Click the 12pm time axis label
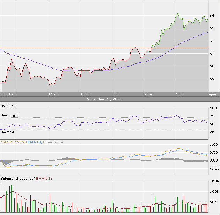The image size is (220, 215). (x=85, y=94)
